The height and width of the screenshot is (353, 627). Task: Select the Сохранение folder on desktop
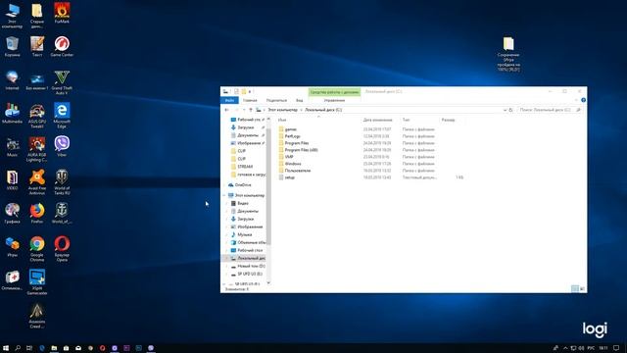tap(508, 54)
